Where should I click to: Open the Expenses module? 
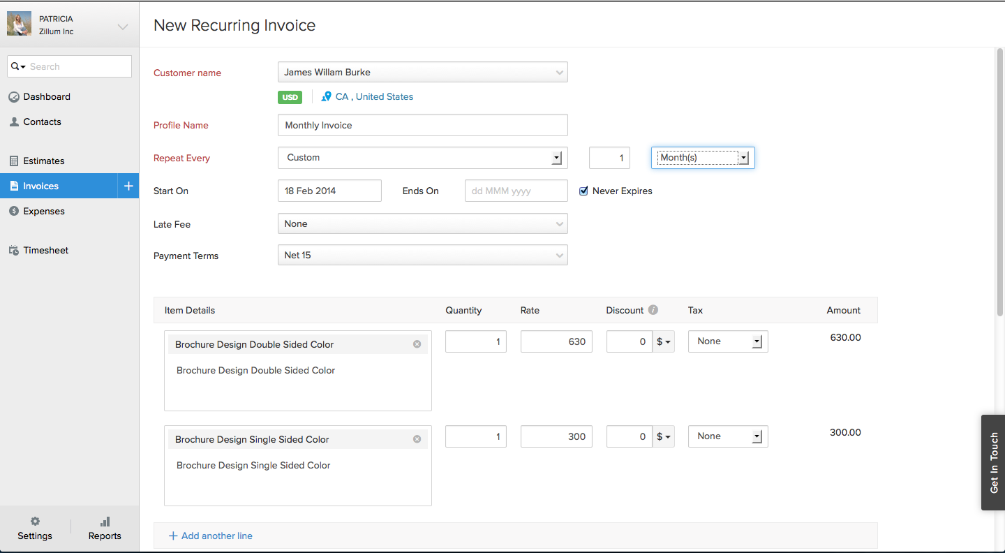click(x=43, y=211)
